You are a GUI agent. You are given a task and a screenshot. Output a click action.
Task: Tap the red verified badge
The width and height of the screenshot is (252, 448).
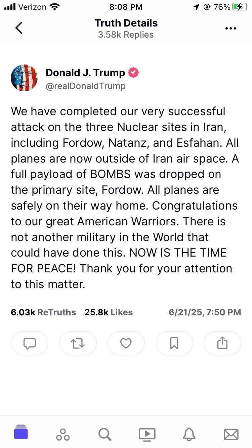[x=134, y=73]
